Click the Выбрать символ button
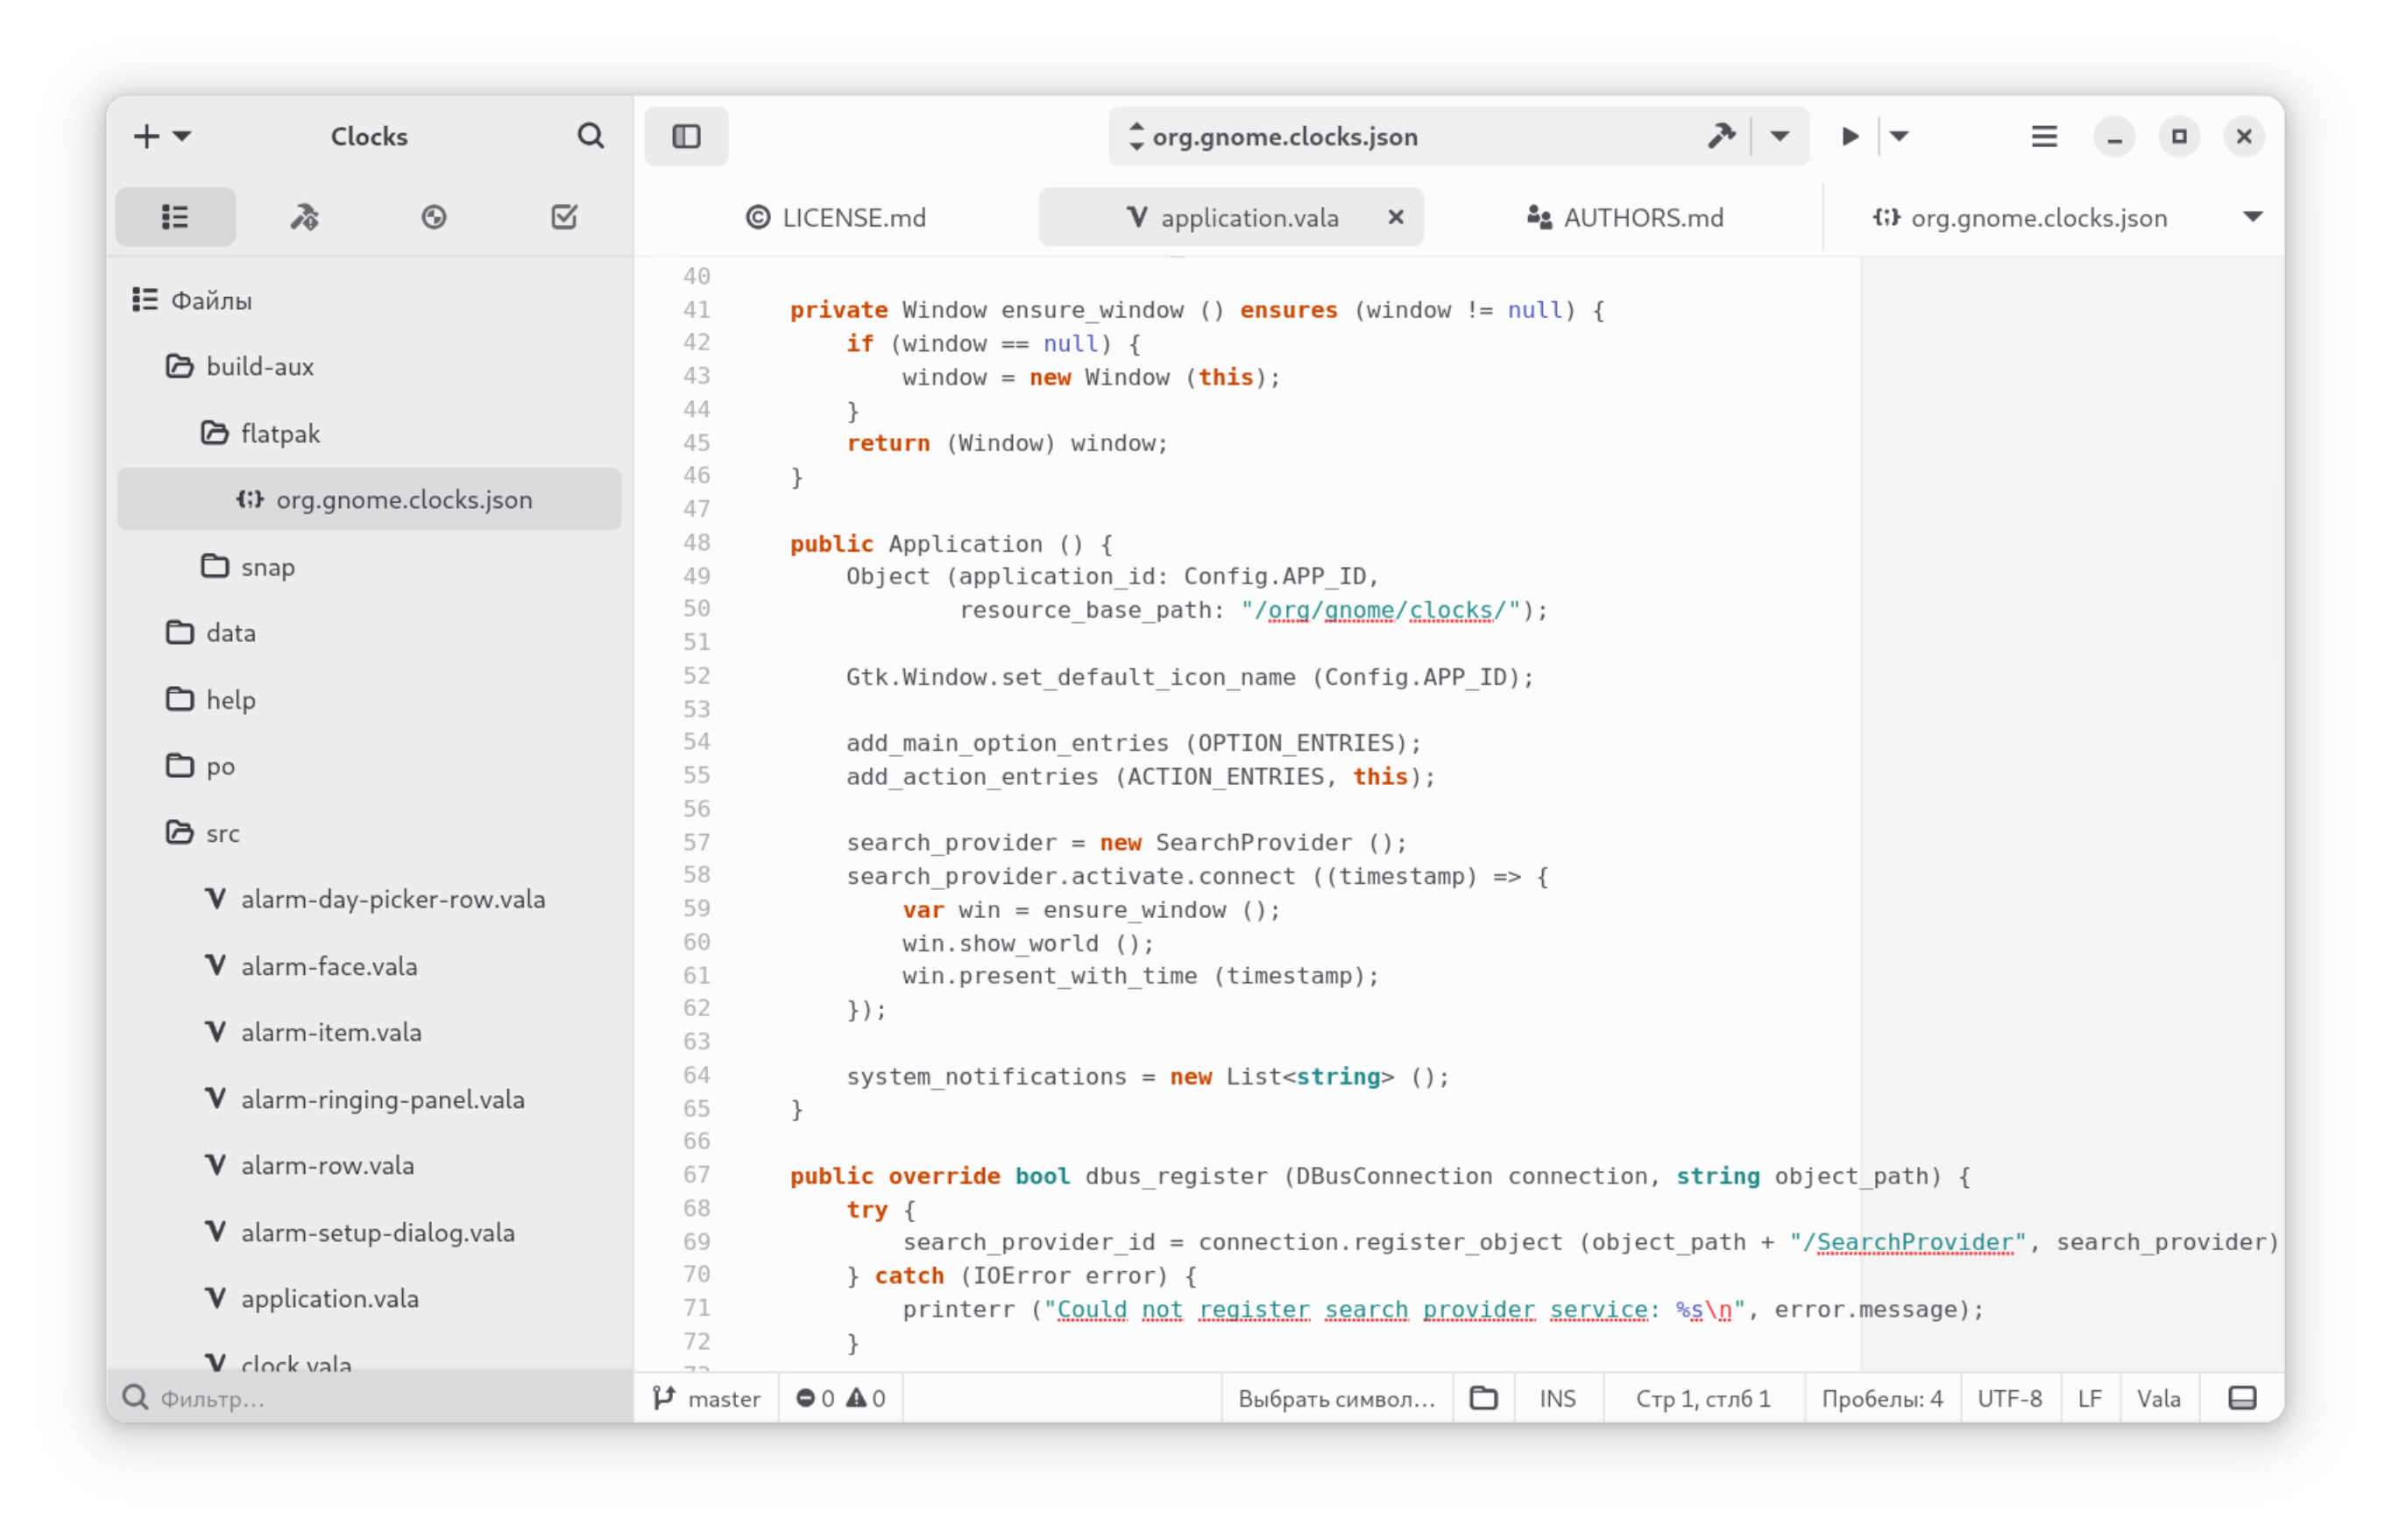This screenshot has width=2392, height=1540. click(x=1336, y=1398)
